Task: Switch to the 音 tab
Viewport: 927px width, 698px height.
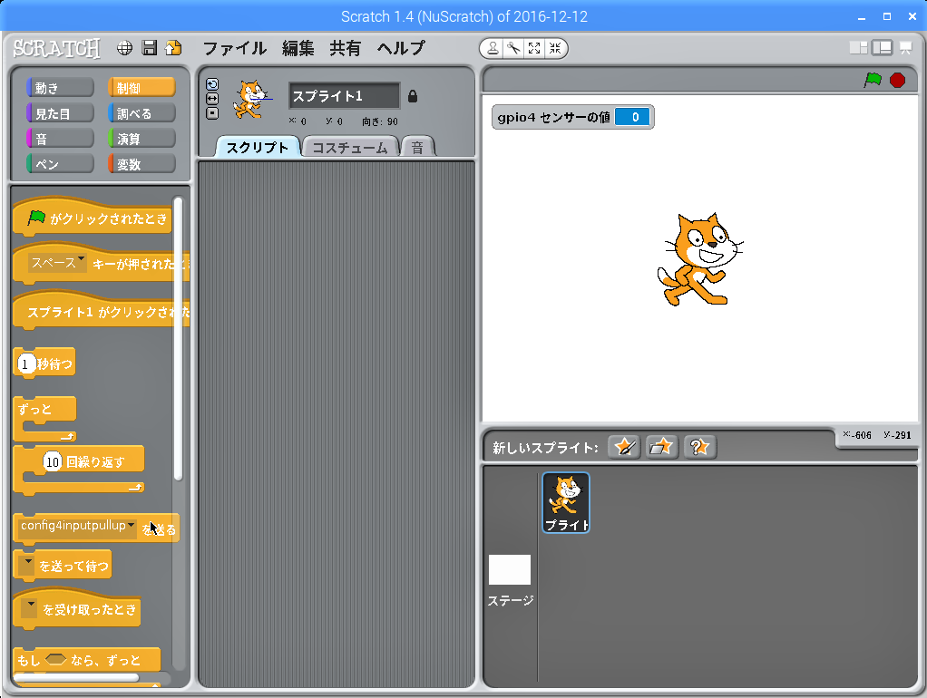Action: (417, 148)
